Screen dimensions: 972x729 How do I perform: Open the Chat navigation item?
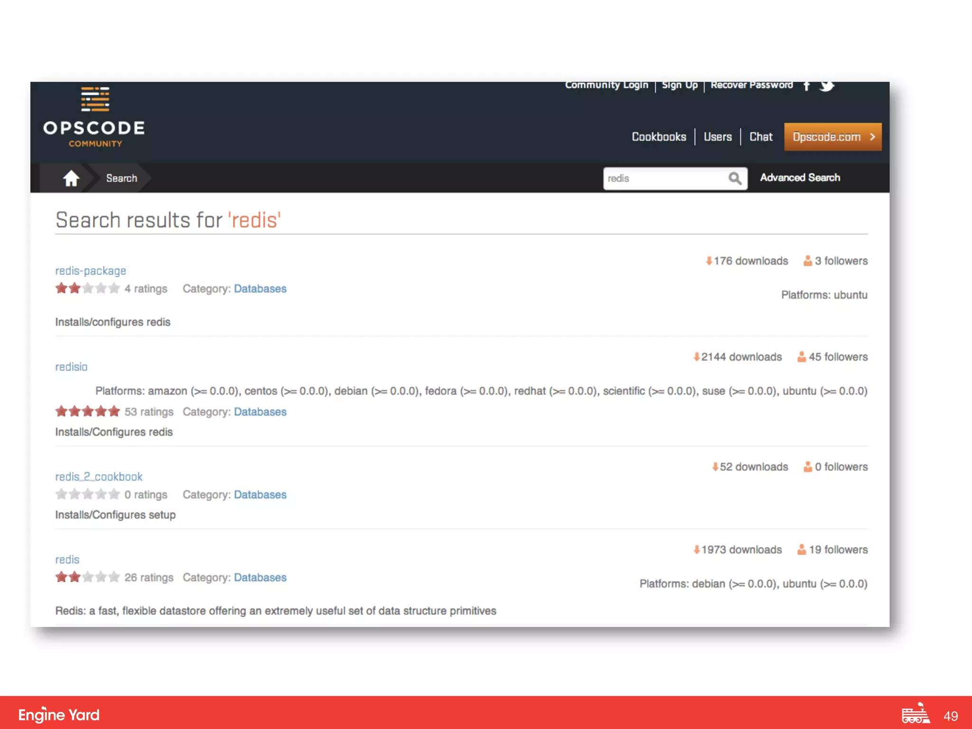pyautogui.click(x=761, y=137)
